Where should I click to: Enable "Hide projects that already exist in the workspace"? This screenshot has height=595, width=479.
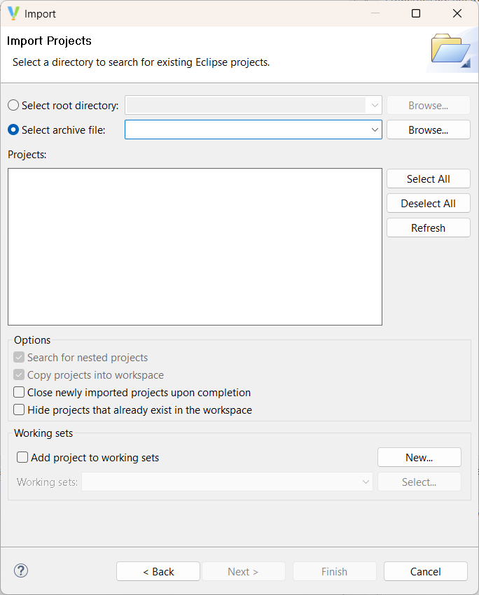coord(19,409)
